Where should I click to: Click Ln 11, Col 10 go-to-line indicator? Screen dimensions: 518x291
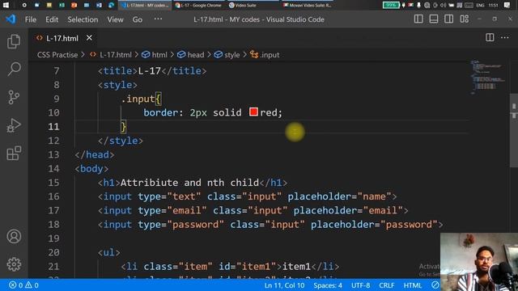click(284, 285)
